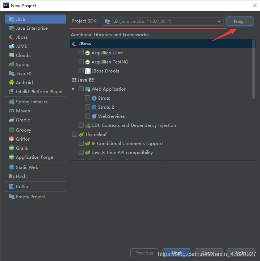
Task: Click the Thymeleaf leaf icon
Action: coord(81,134)
